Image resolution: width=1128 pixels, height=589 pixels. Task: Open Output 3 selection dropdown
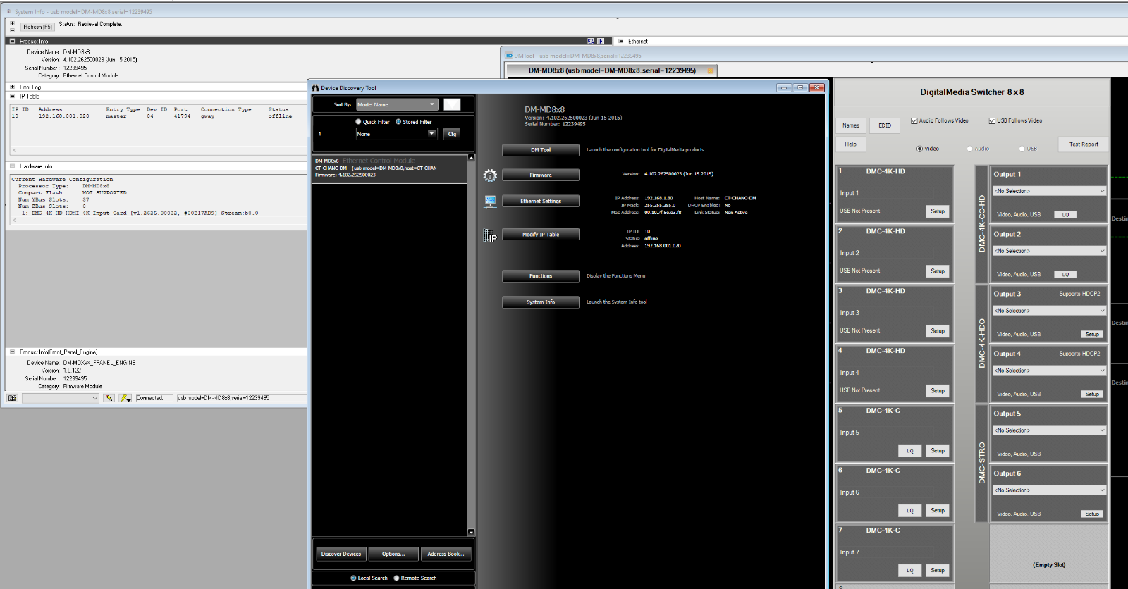point(1050,311)
